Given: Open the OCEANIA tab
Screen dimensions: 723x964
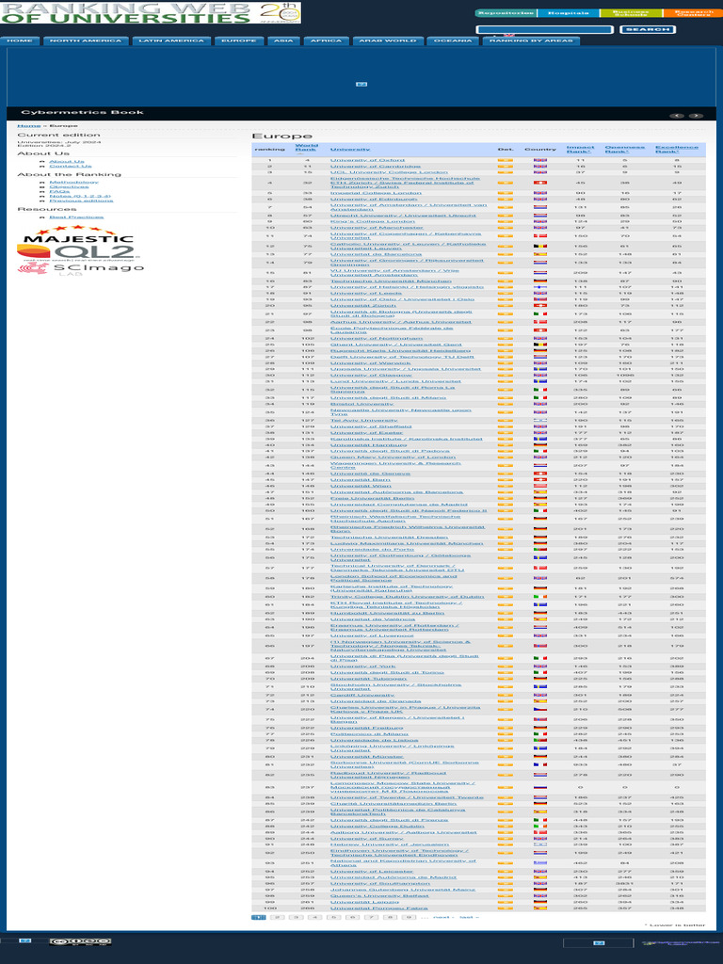Looking at the screenshot, I should coord(453,40).
